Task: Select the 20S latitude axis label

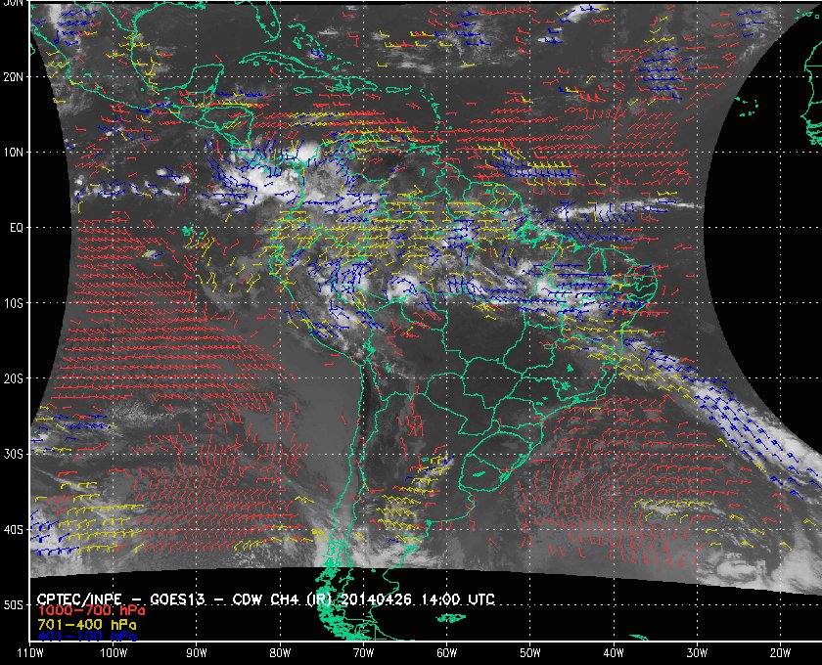Action: point(14,378)
